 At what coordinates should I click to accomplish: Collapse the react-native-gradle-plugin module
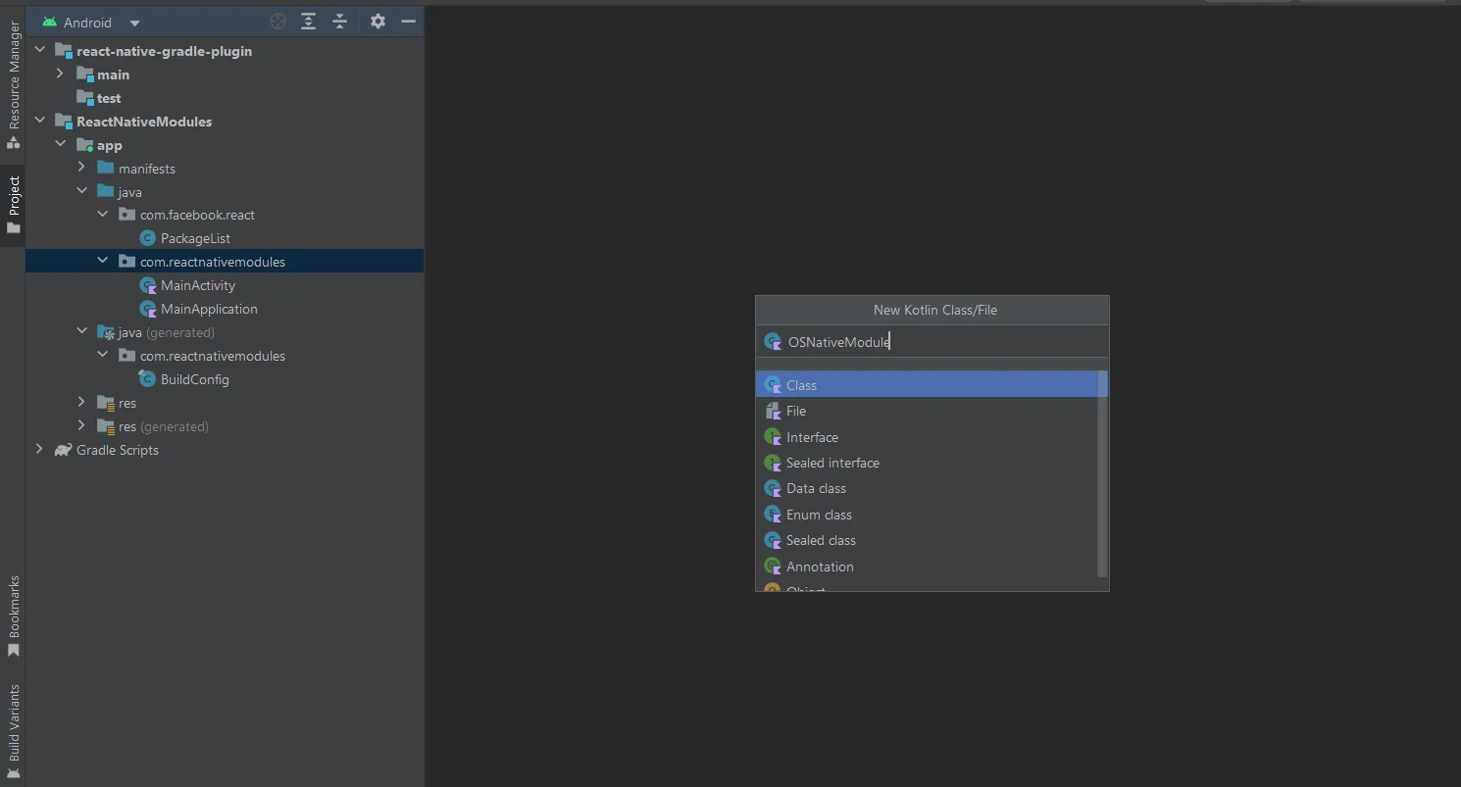[x=40, y=50]
